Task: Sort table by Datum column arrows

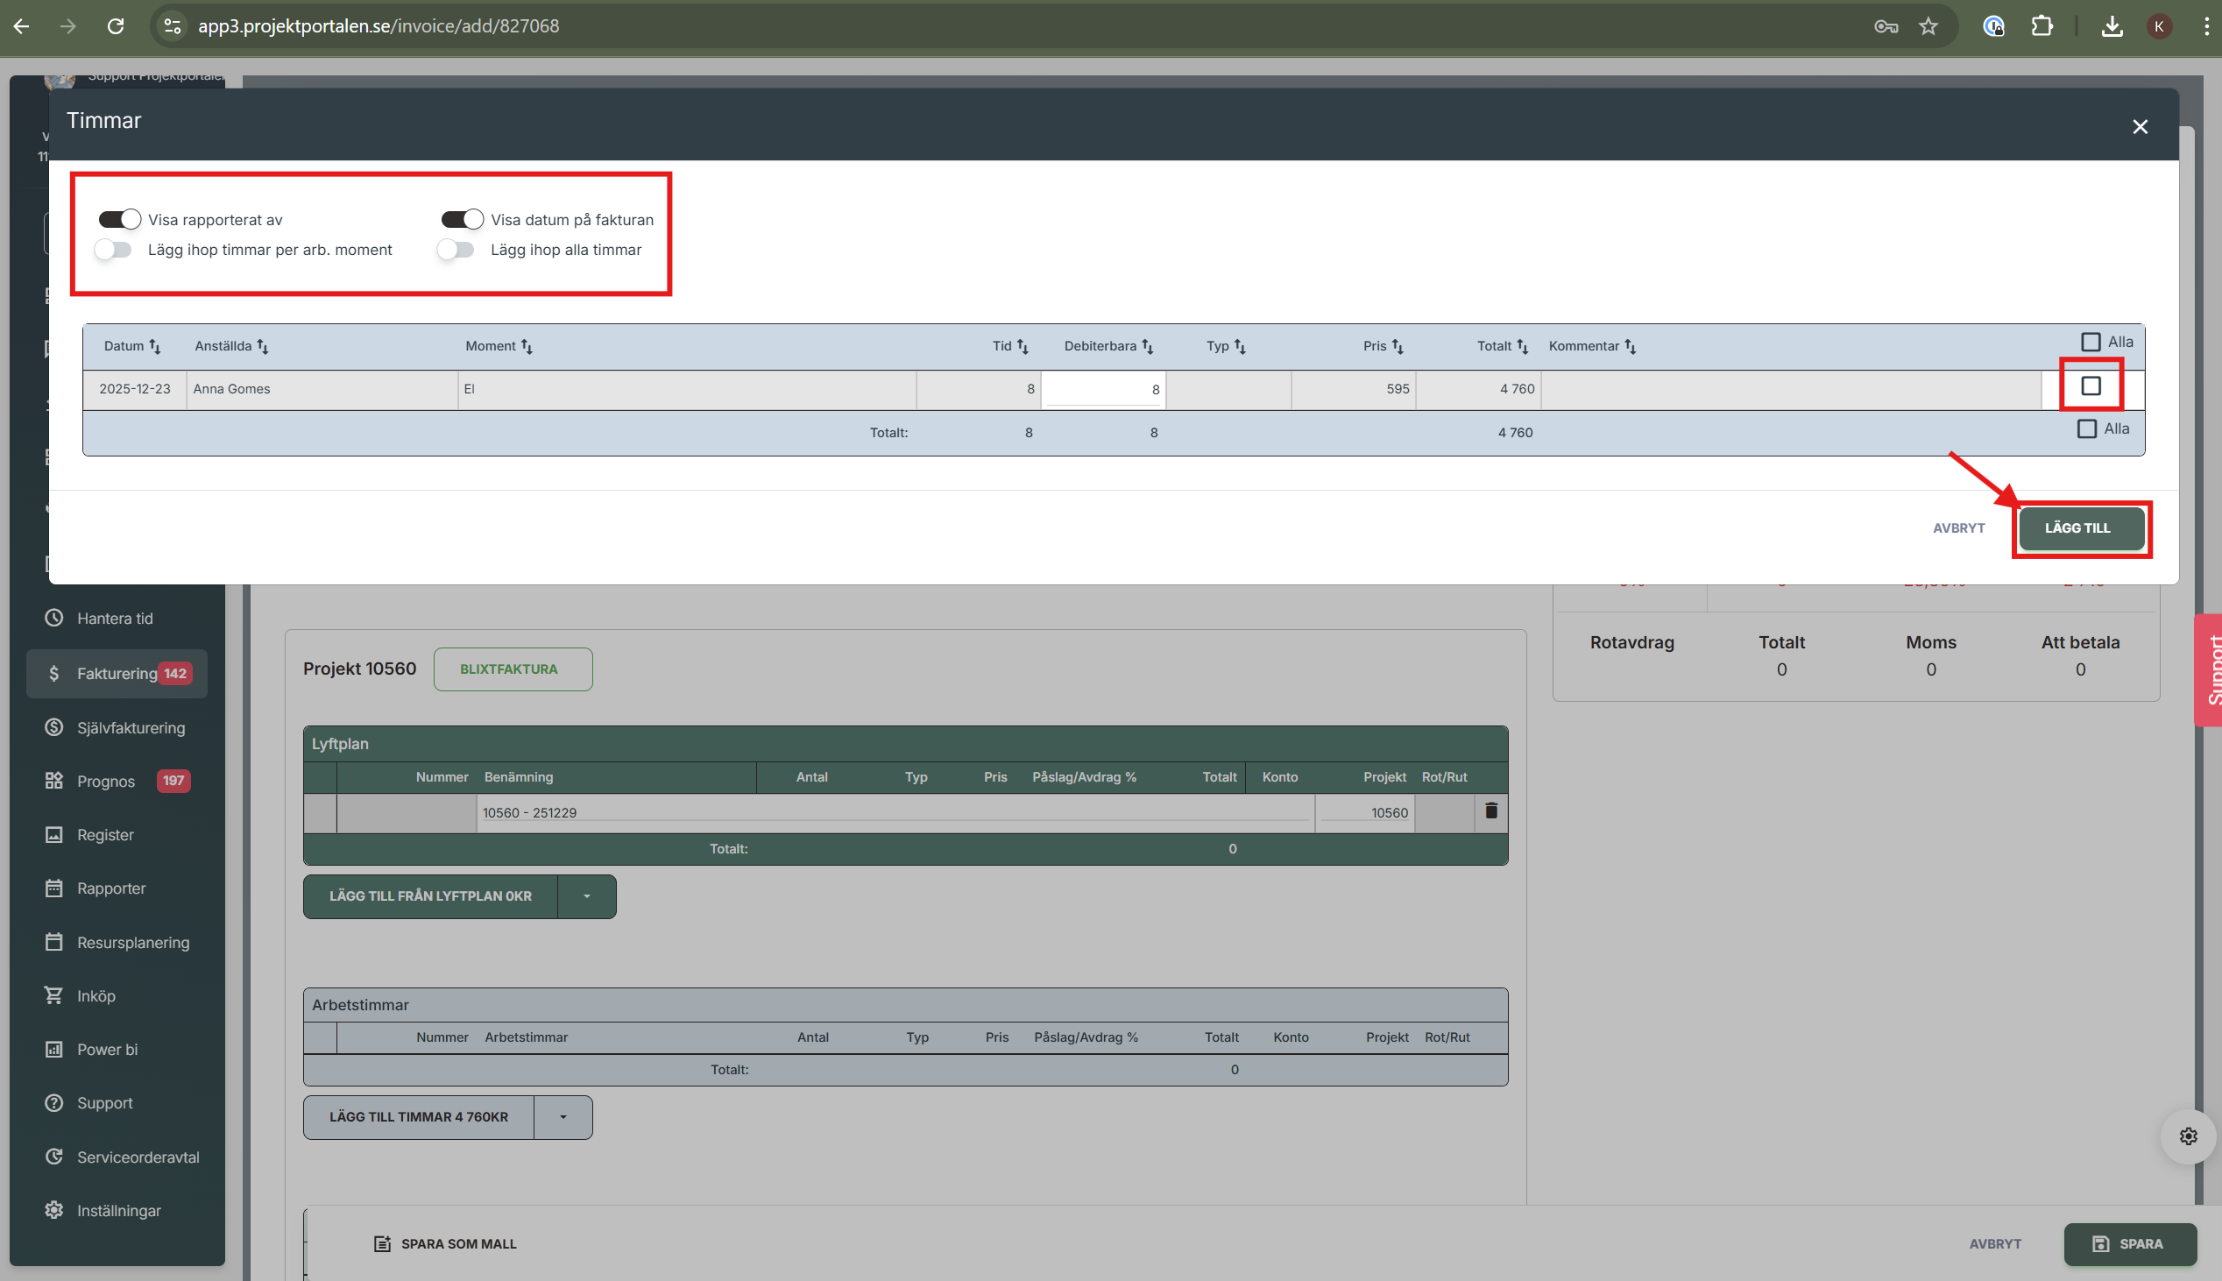Action: click(x=155, y=347)
